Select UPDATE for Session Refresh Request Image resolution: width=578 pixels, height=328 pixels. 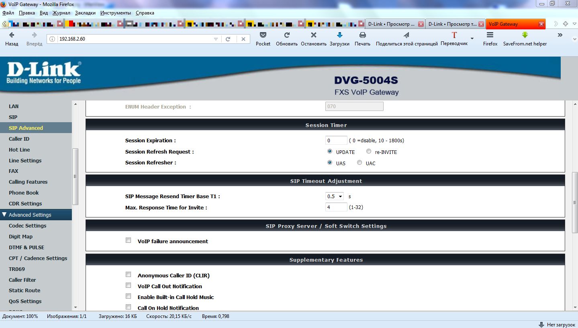tap(330, 152)
